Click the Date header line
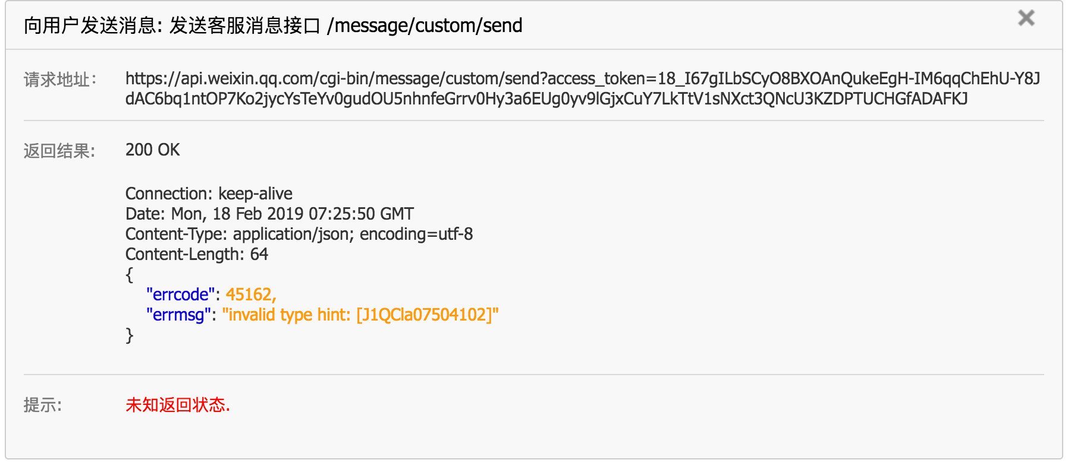 (269, 214)
